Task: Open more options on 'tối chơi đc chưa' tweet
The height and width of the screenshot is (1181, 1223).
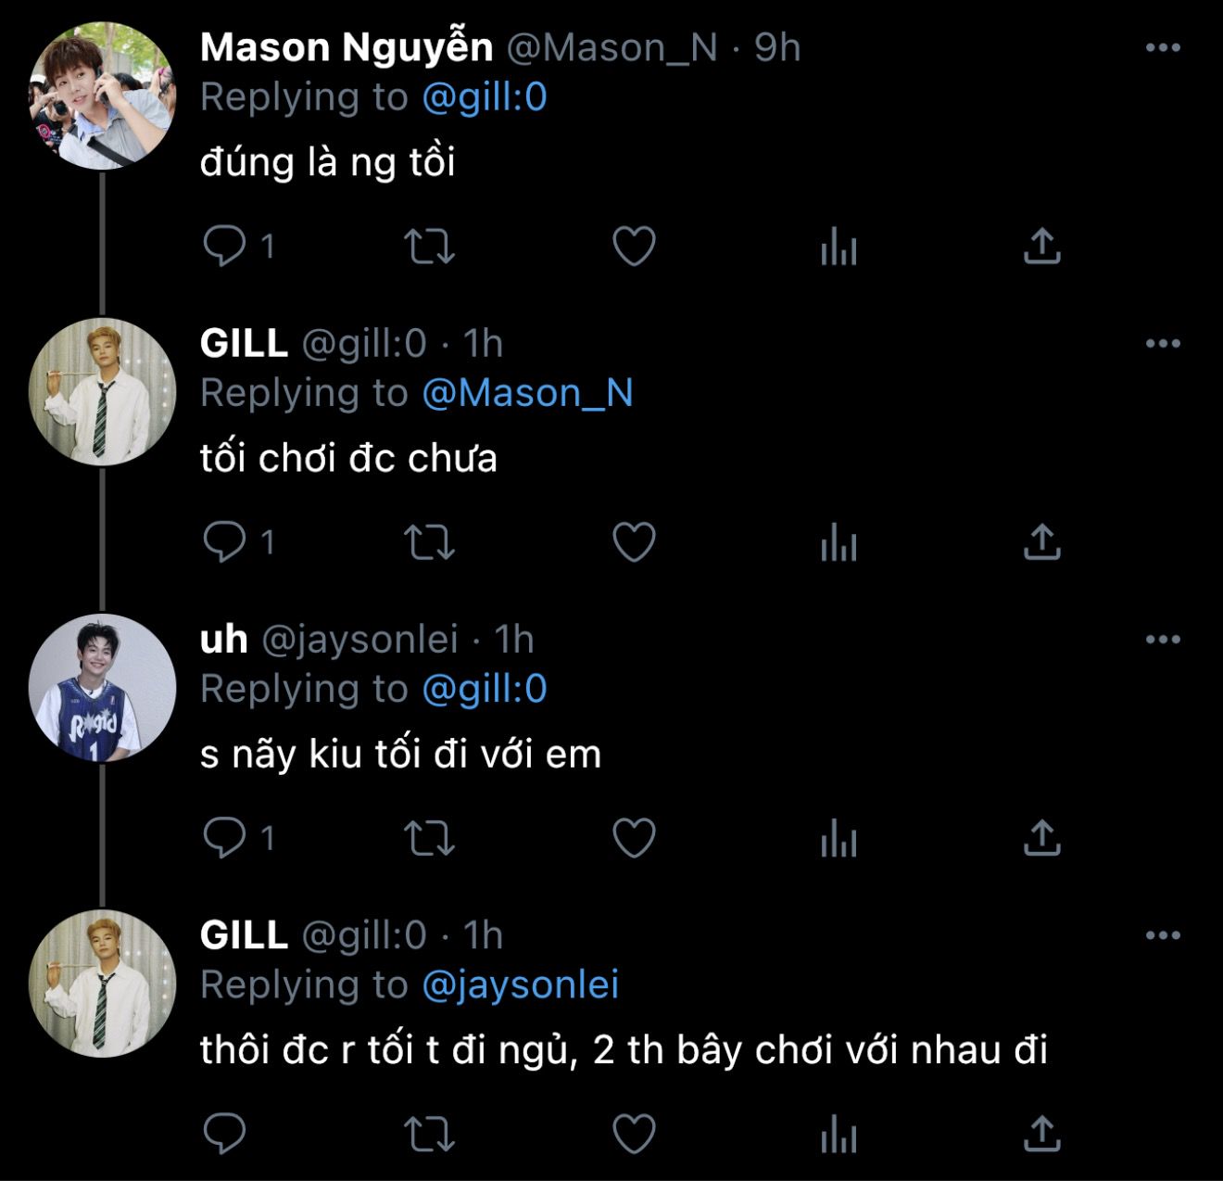Action: [1163, 344]
